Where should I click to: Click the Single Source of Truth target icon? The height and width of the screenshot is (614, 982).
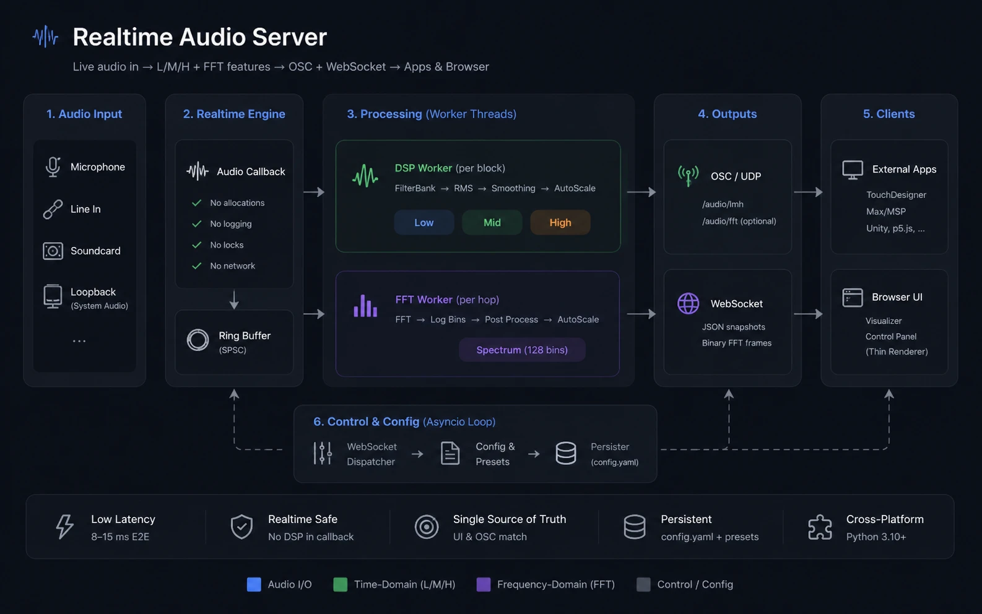pyautogui.click(x=427, y=527)
